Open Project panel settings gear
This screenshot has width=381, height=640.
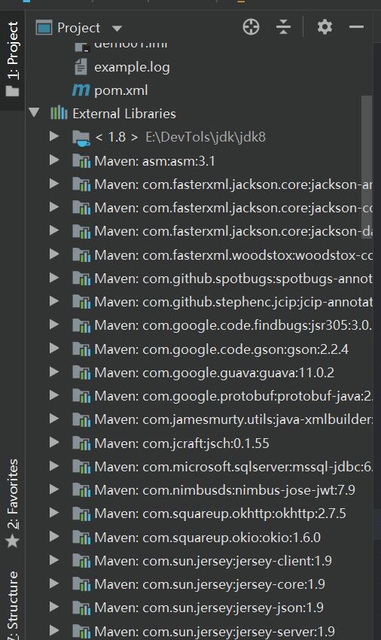tap(325, 27)
